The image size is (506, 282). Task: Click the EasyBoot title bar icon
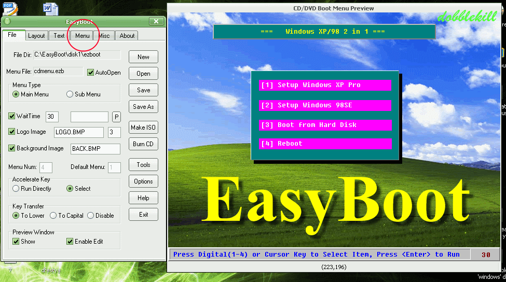7,22
